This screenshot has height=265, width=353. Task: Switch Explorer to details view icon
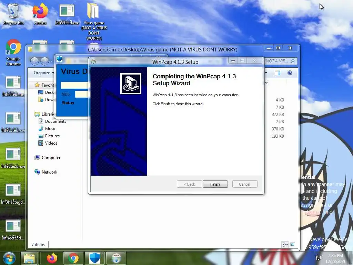[x=285, y=244]
